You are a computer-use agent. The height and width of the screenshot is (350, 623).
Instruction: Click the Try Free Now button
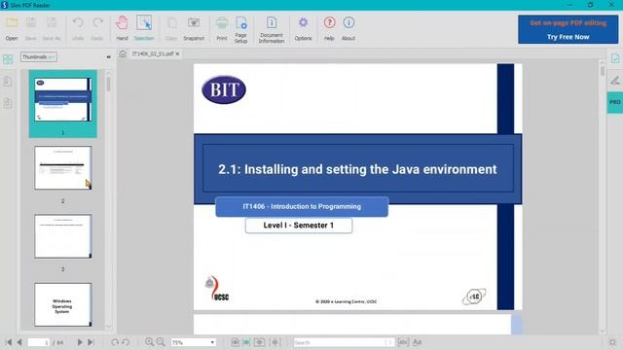click(x=568, y=37)
